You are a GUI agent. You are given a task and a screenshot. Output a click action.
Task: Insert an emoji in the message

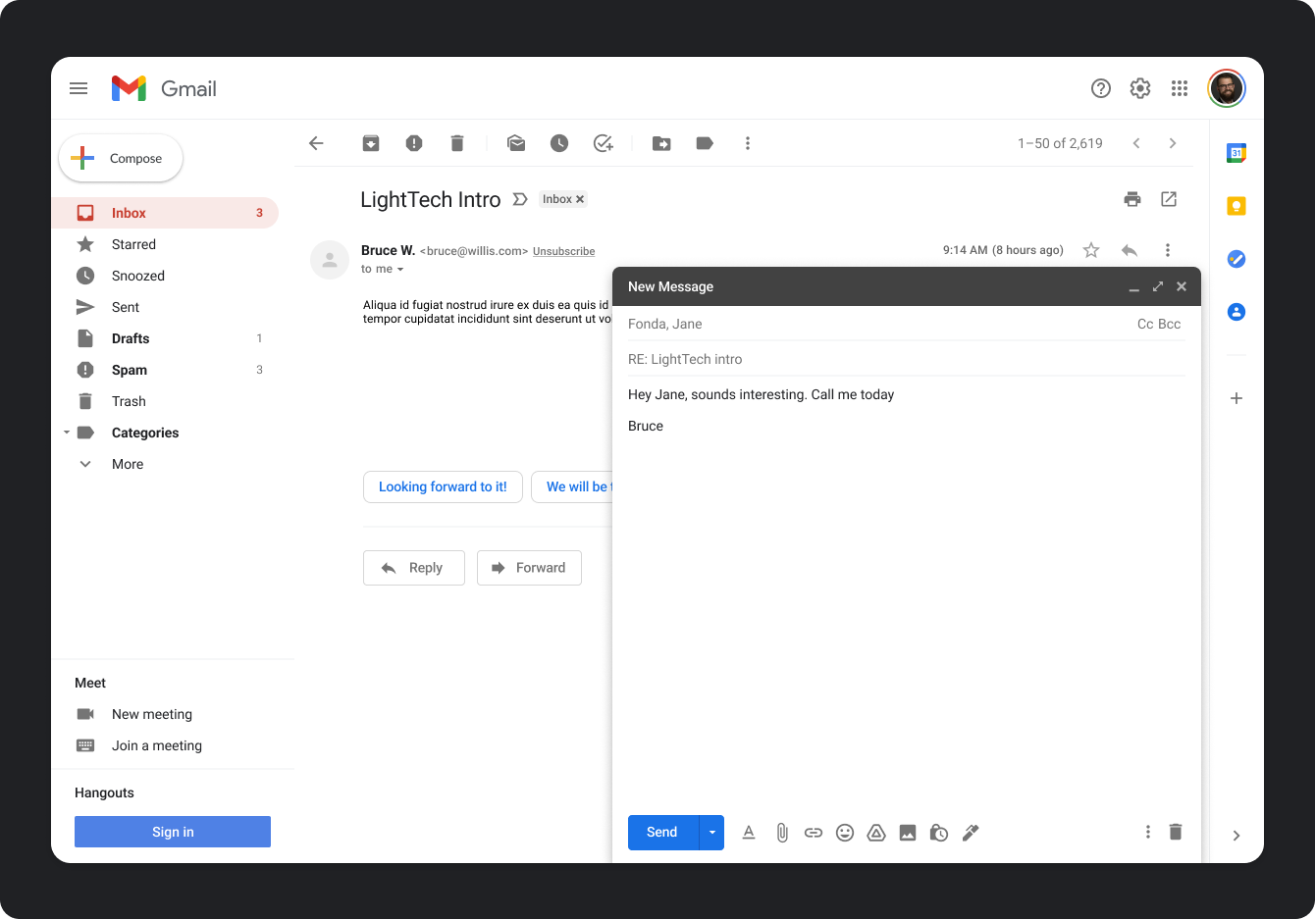[x=845, y=833]
